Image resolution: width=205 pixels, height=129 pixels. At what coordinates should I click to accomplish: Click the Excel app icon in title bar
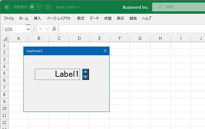tap(7, 7)
